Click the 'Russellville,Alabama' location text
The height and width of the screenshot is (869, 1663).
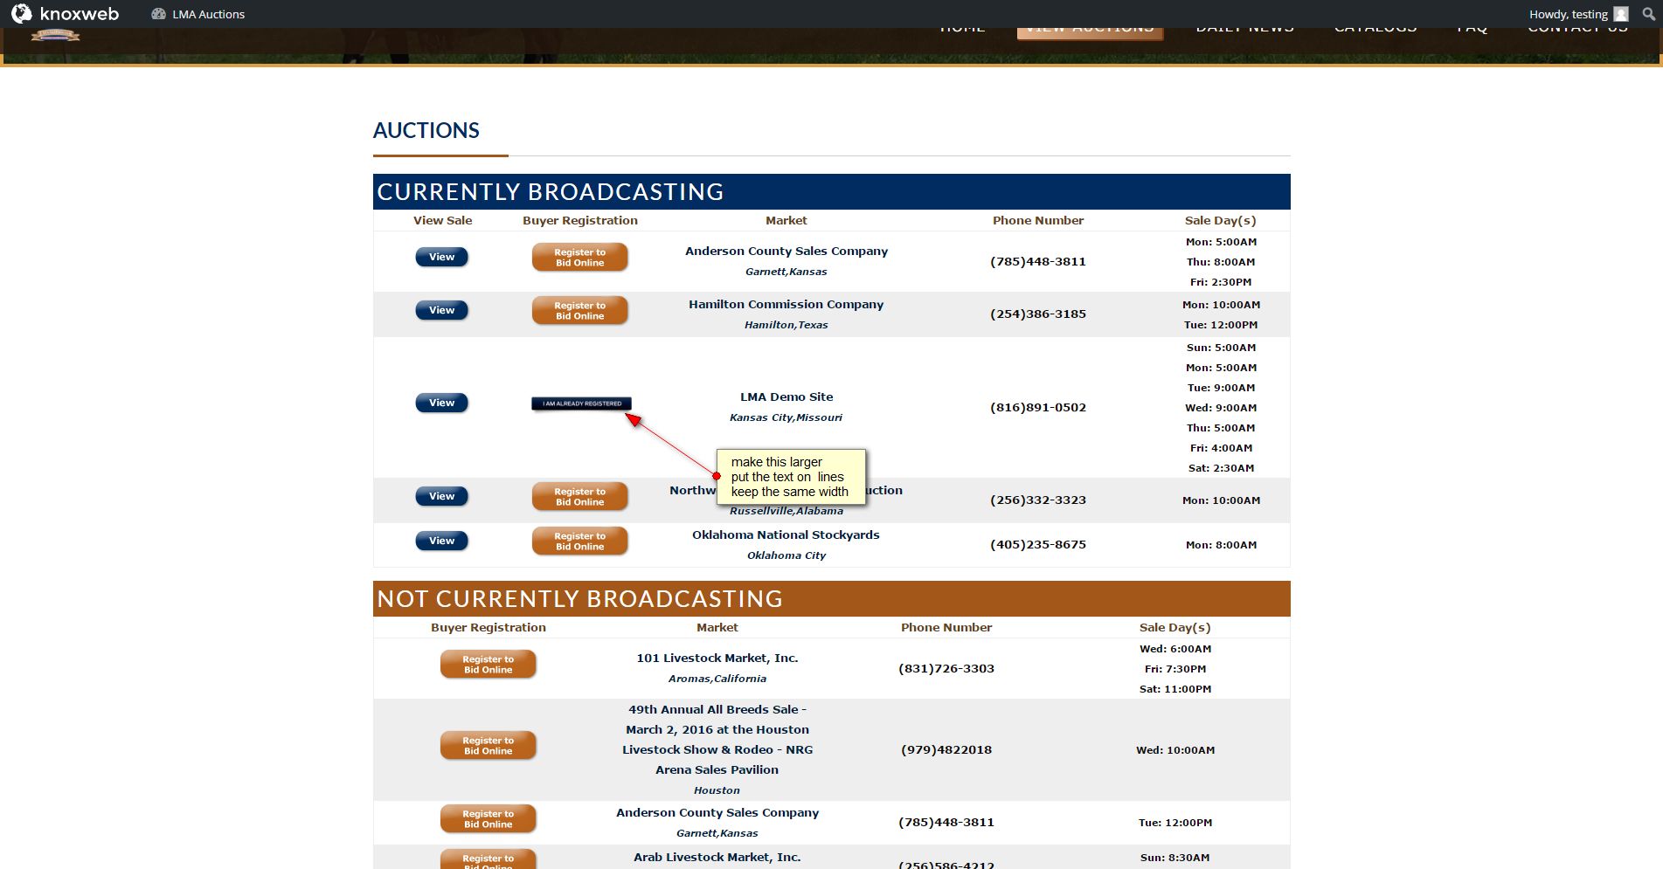(786, 511)
